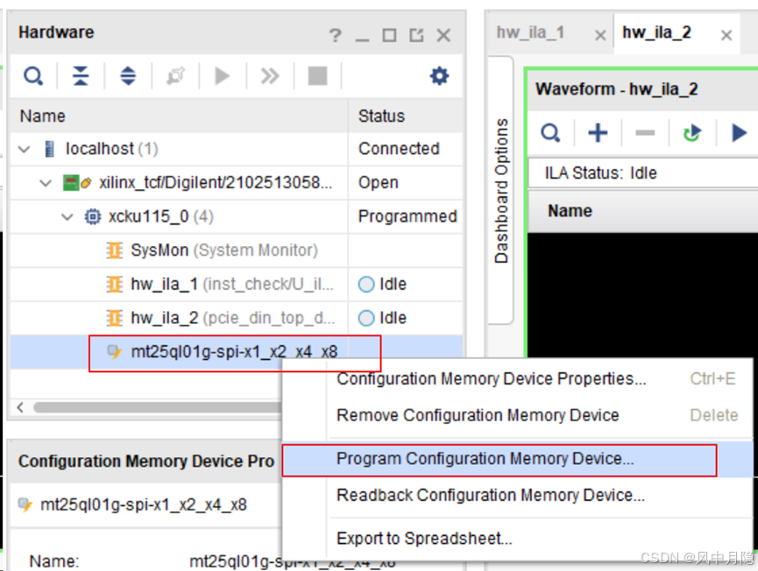Click the hw_ila_2 core icon
The image size is (758, 571).
114,318
